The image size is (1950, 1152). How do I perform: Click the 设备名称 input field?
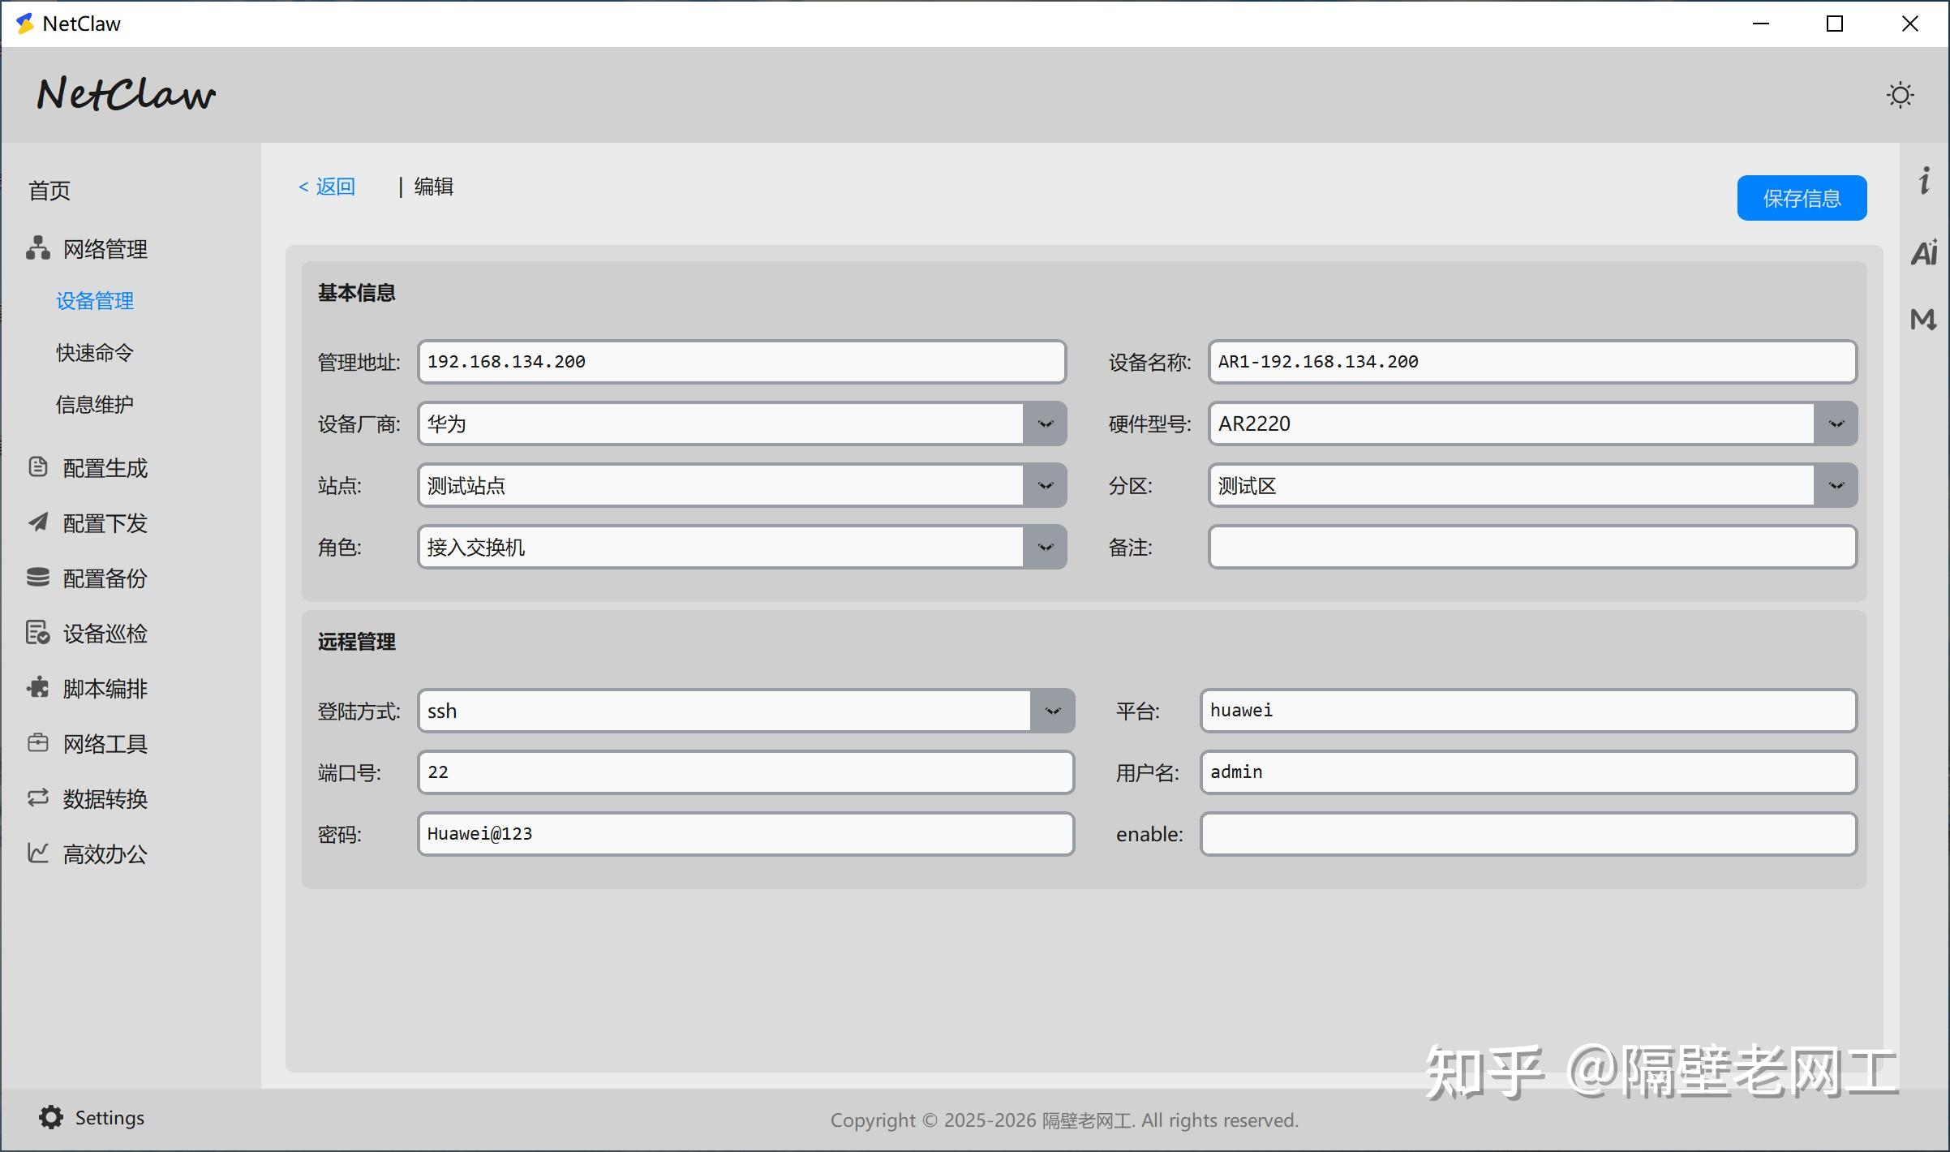[1532, 362]
